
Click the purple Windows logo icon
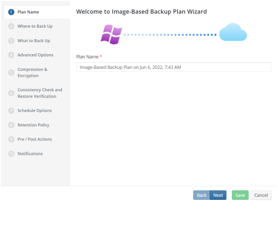(x=111, y=34)
